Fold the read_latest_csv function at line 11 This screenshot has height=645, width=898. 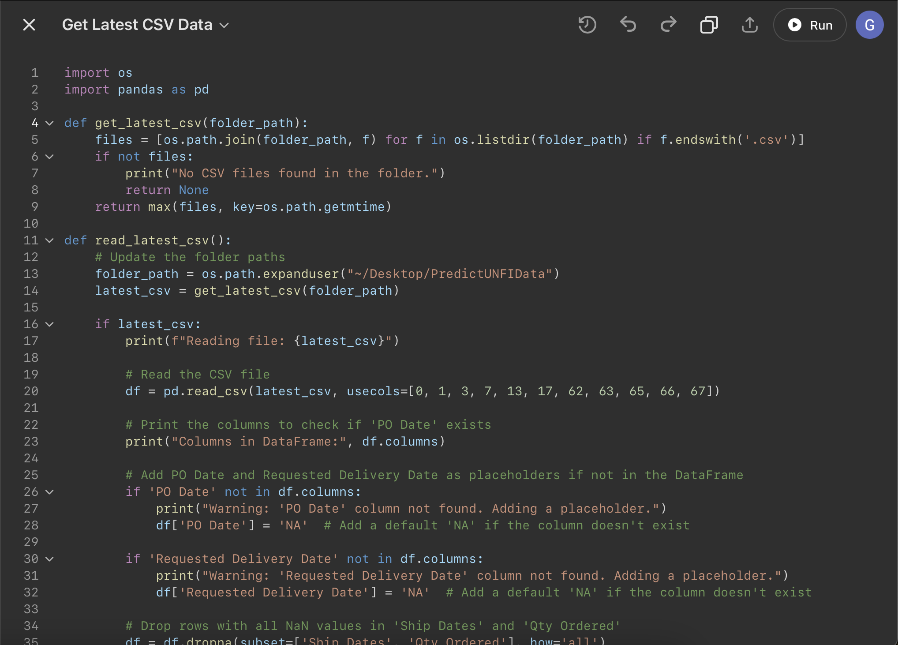point(50,240)
